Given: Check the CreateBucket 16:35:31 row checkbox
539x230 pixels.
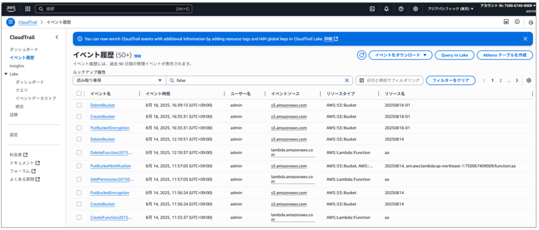Looking at the screenshot, I should (x=79, y=116).
